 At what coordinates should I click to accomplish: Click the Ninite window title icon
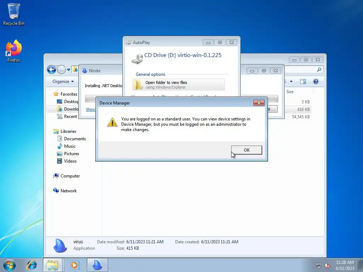[x=85, y=70]
